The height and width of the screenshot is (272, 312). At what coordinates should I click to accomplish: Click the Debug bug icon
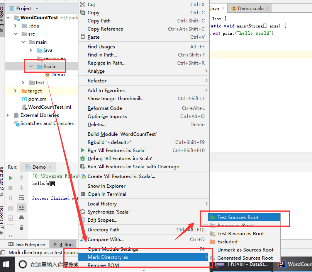83,158
